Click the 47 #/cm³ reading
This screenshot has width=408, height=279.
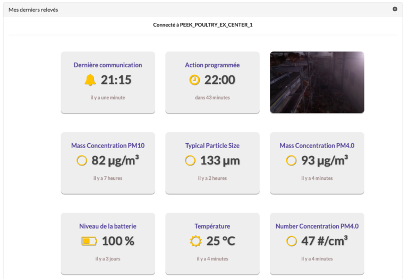point(325,241)
